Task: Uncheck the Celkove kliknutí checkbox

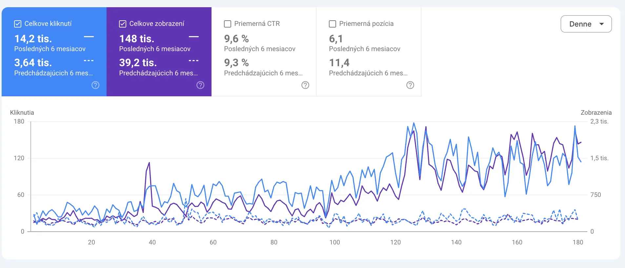Action: (x=18, y=24)
